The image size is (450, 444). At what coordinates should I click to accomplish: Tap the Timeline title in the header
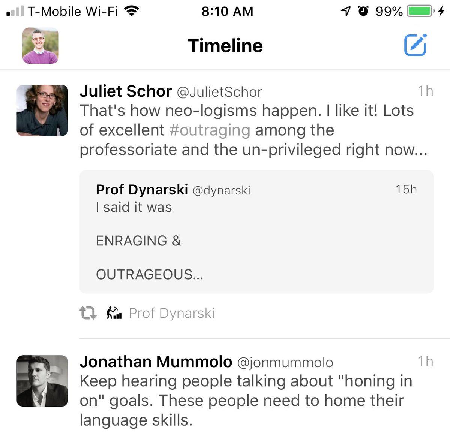click(225, 46)
